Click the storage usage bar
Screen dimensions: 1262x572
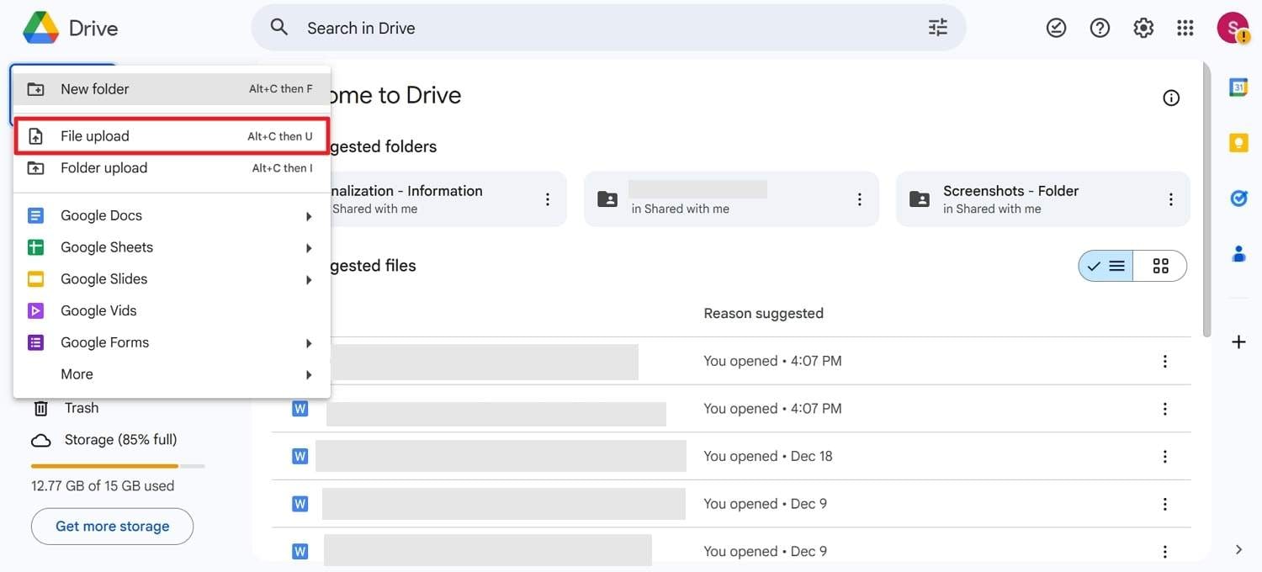pos(118,465)
